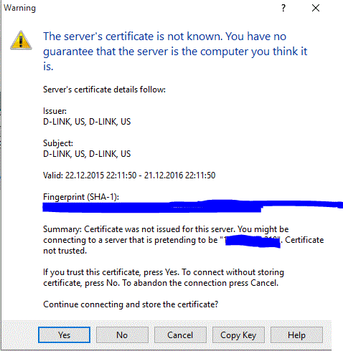Viewport: 343px width, 351px height.
Task: Open the Help button in the dialog
Action: point(296,335)
